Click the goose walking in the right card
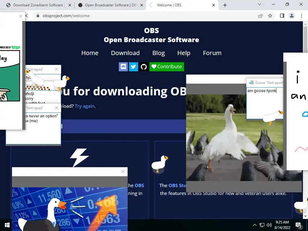The height and width of the screenshot is (231, 308). tap(160, 165)
